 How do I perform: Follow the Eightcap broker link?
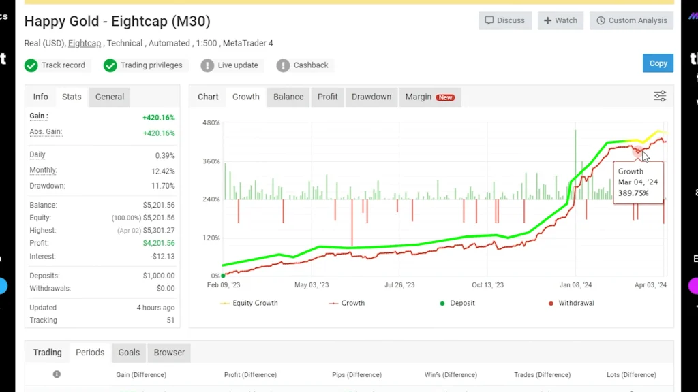(x=85, y=43)
